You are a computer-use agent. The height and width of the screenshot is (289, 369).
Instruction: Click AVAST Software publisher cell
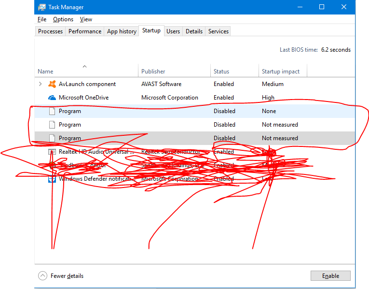[162, 84]
